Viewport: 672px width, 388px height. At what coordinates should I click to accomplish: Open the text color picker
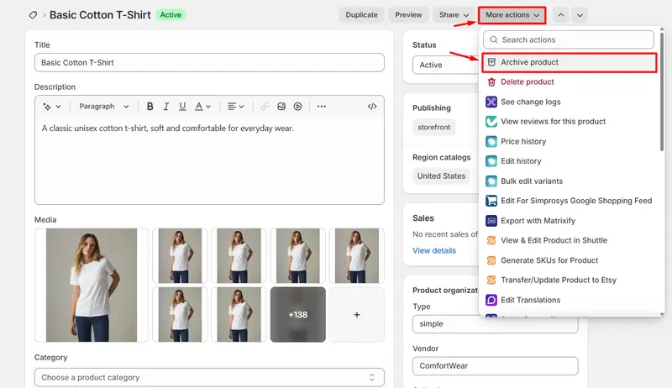pyautogui.click(x=202, y=106)
